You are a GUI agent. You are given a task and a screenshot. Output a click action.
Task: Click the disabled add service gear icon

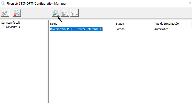[5, 13]
